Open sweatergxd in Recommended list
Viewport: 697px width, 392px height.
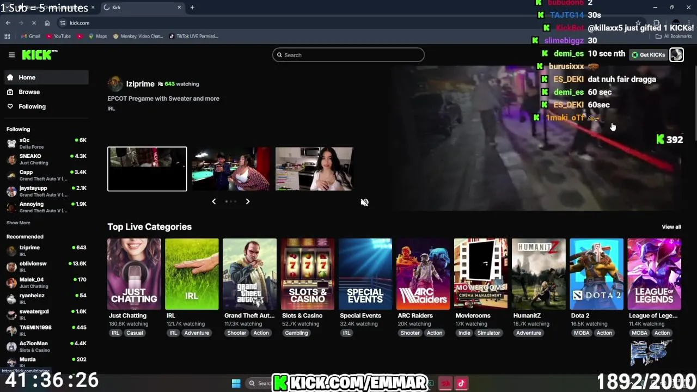pos(46,315)
